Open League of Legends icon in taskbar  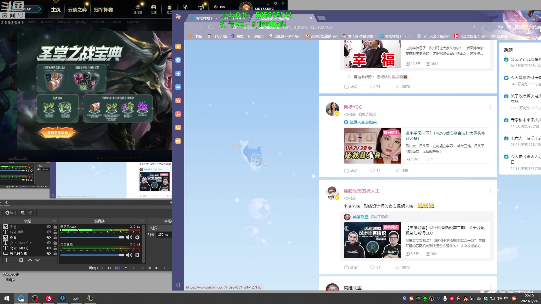90,298
